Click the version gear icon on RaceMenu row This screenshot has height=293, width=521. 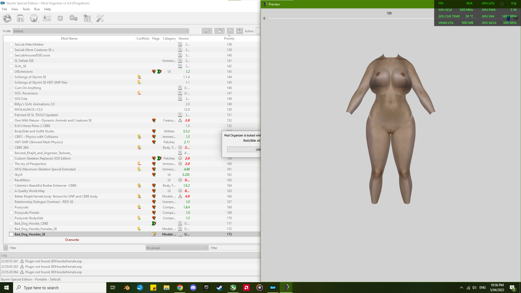pos(180,180)
